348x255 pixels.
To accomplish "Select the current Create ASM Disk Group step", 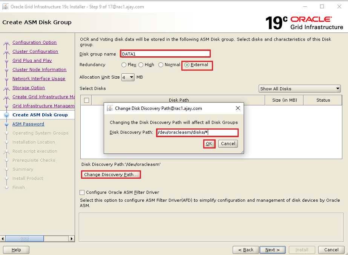I will tap(40, 115).
